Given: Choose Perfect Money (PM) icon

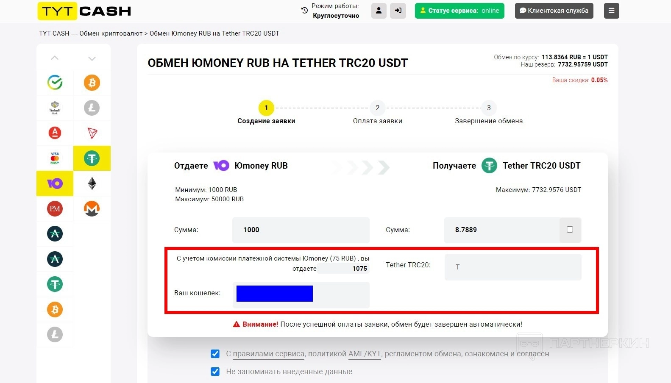Looking at the screenshot, I should [x=55, y=208].
